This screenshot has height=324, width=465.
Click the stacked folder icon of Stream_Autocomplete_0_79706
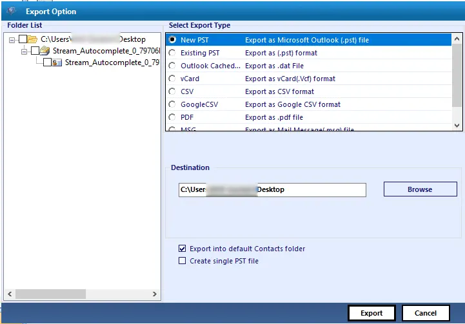(45, 51)
